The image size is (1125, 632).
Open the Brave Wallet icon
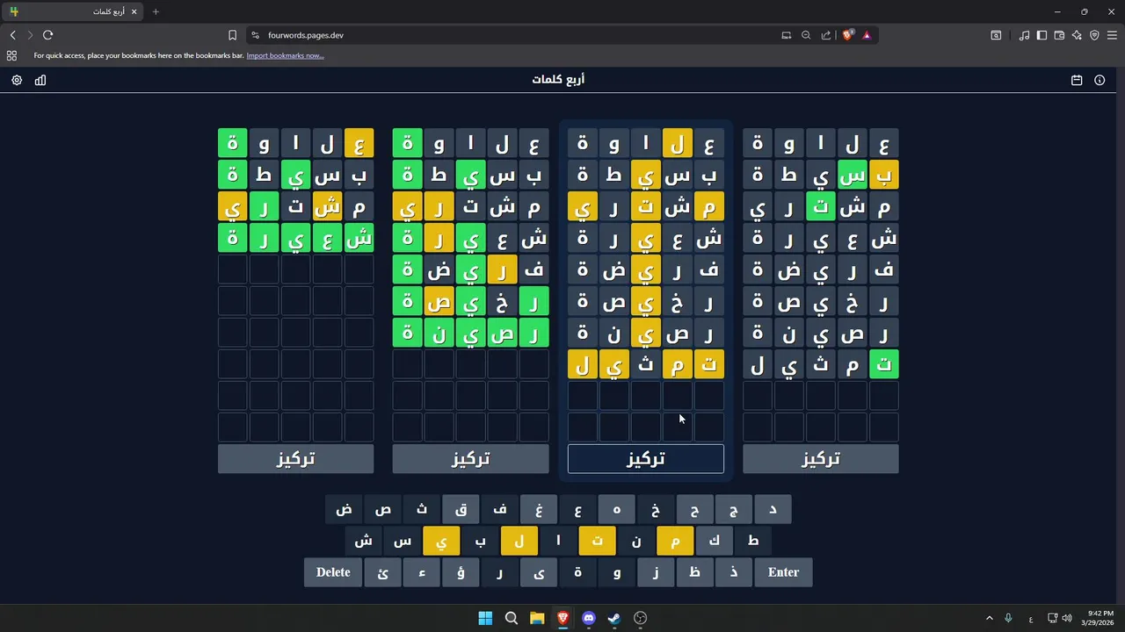coord(1059,35)
